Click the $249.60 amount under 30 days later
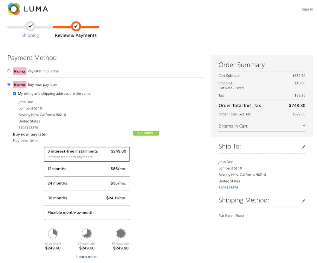 (87, 248)
